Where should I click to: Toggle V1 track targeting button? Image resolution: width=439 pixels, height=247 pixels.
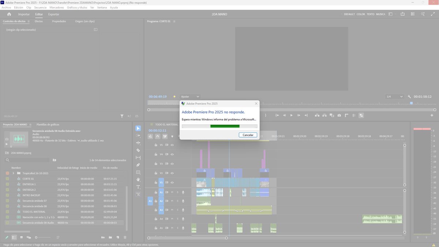coord(161,182)
